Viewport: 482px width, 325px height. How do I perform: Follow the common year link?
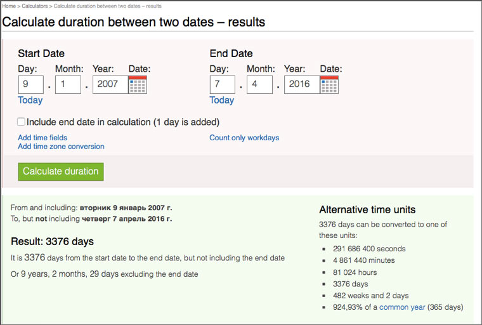coord(402,307)
